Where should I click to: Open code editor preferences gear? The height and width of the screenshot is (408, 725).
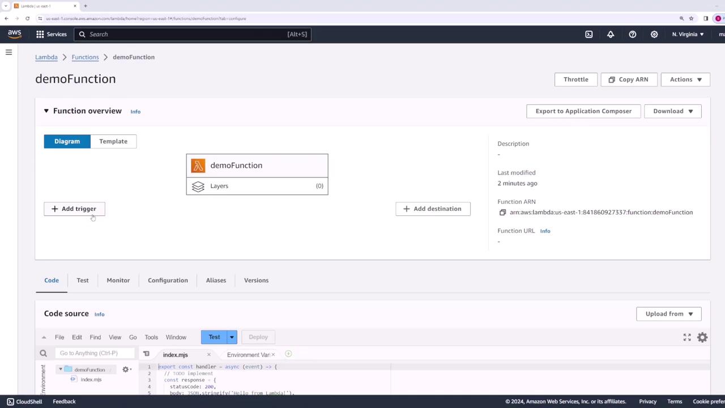pyautogui.click(x=702, y=337)
